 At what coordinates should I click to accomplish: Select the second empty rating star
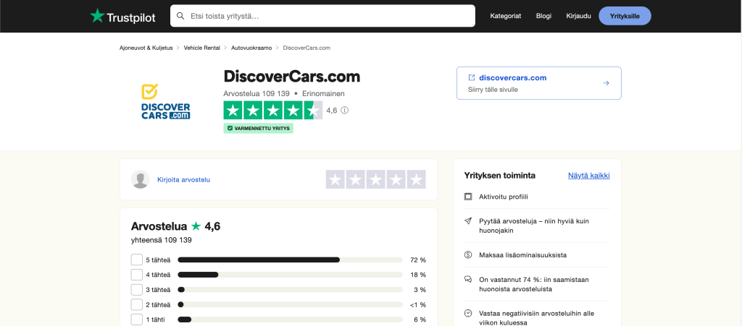pyautogui.click(x=356, y=179)
